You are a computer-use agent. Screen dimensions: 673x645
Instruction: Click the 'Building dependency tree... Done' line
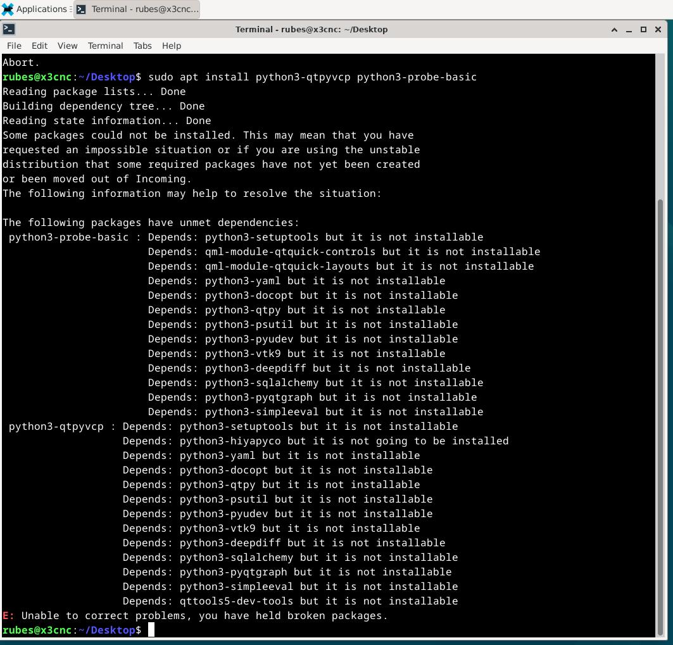pos(103,106)
